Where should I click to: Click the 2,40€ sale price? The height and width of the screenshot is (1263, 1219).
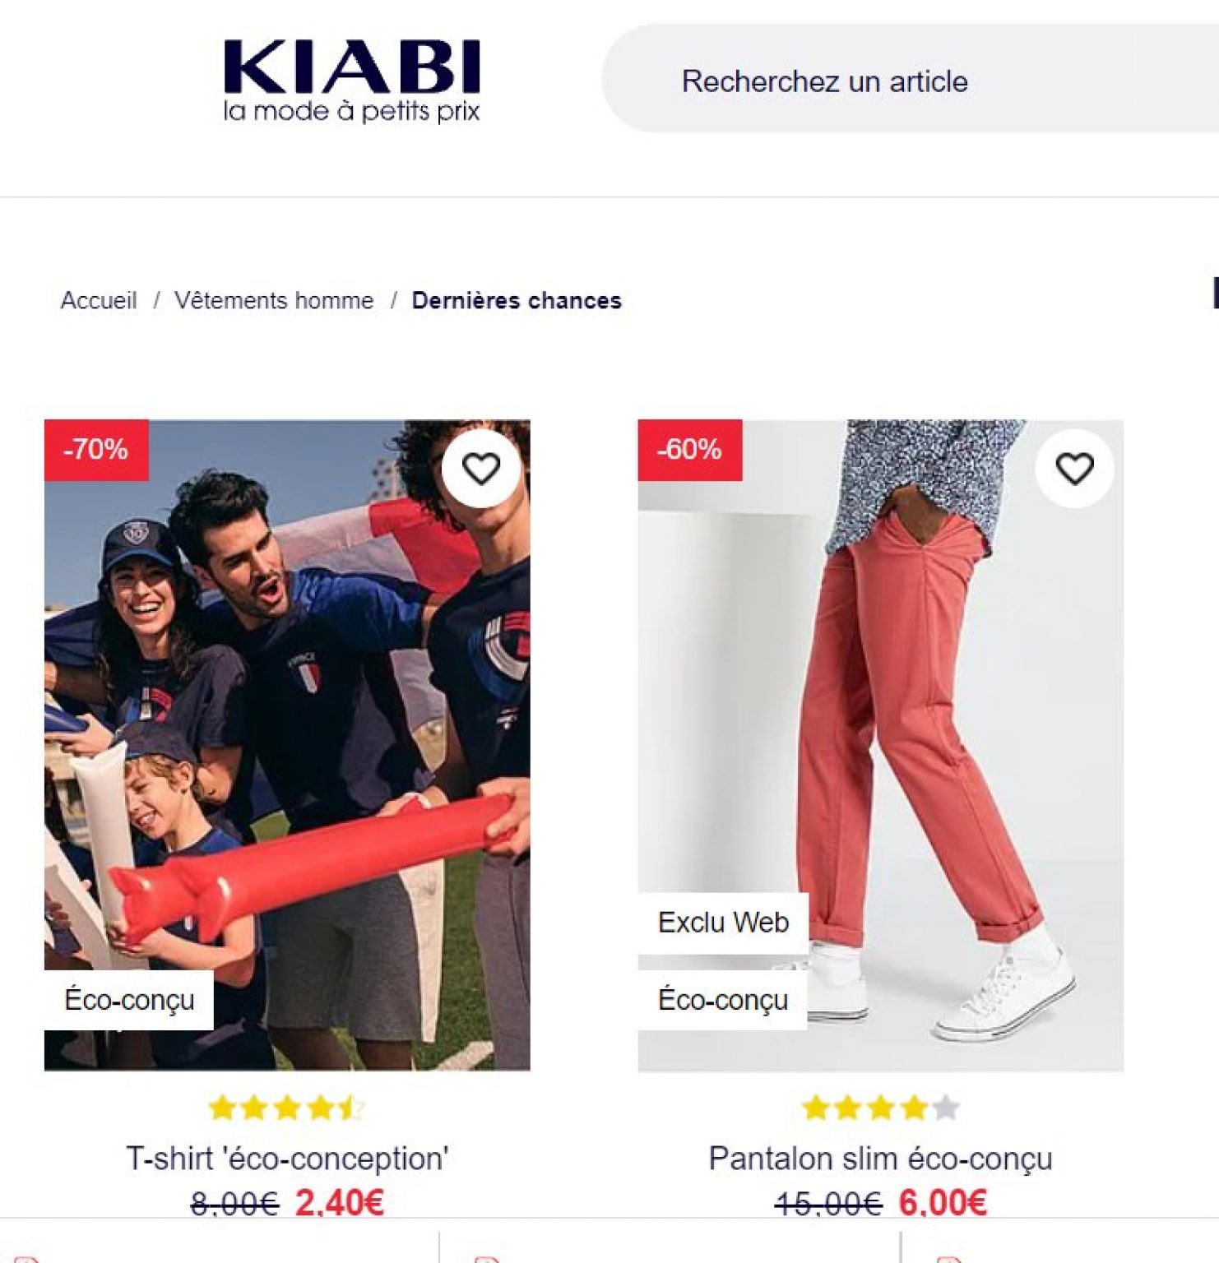pos(340,1203)
